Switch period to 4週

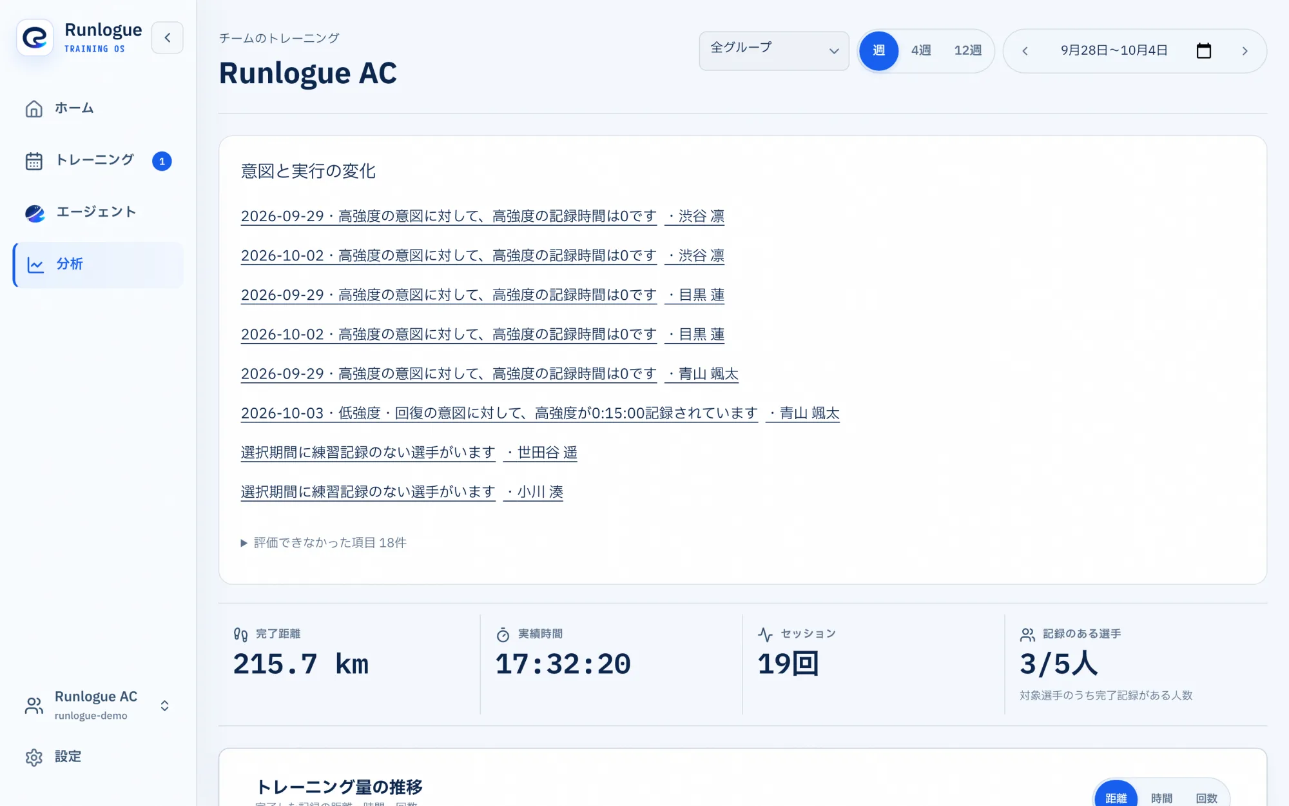tap(920, 50)
